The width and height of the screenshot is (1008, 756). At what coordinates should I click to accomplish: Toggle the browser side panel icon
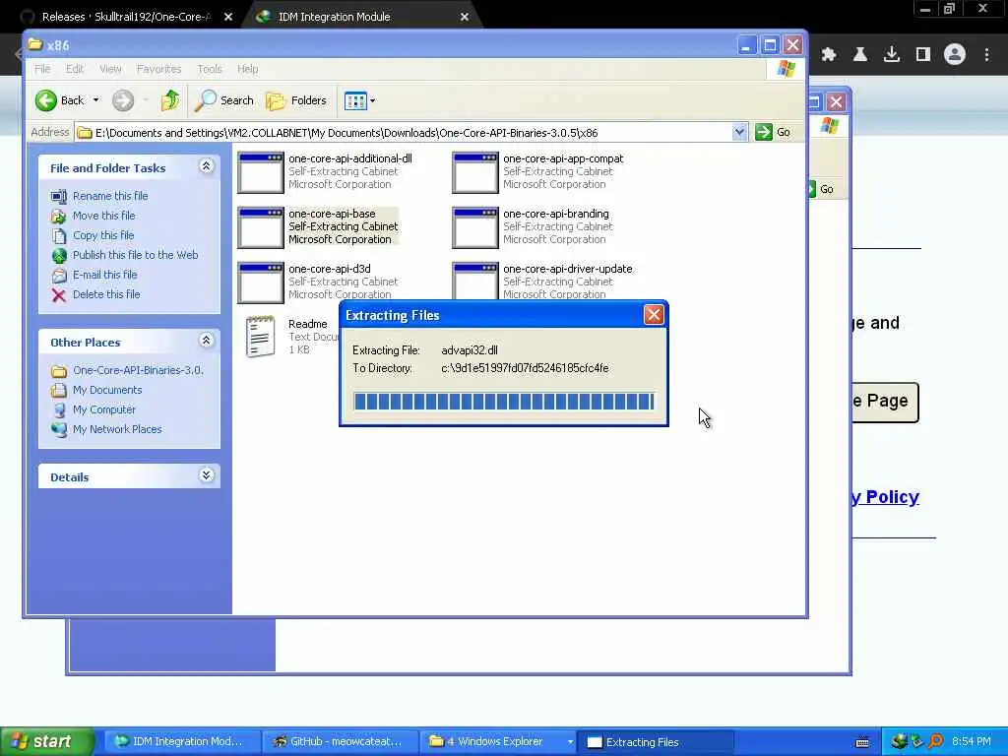923,55
